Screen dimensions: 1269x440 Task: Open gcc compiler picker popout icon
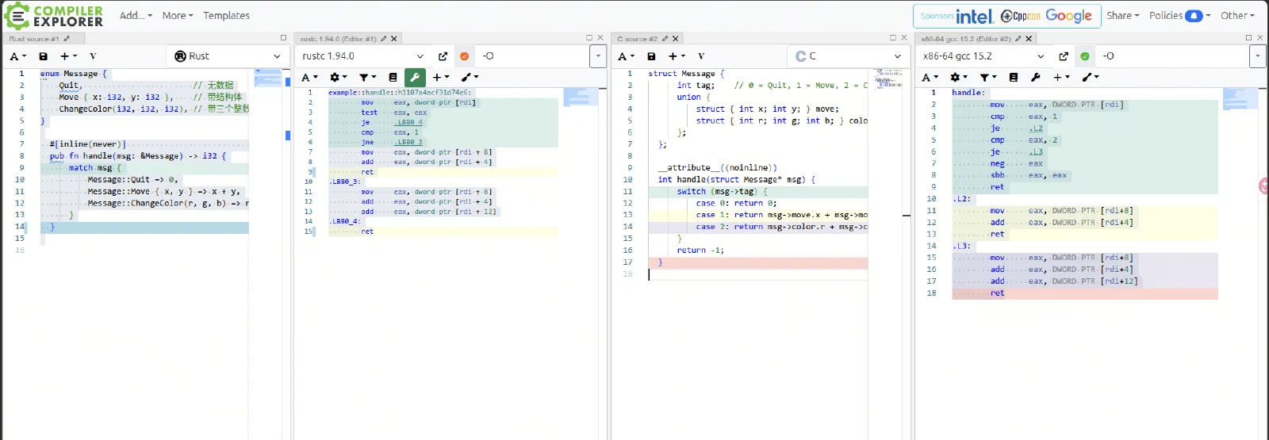pyautogui.click(x=1063, y=56)
